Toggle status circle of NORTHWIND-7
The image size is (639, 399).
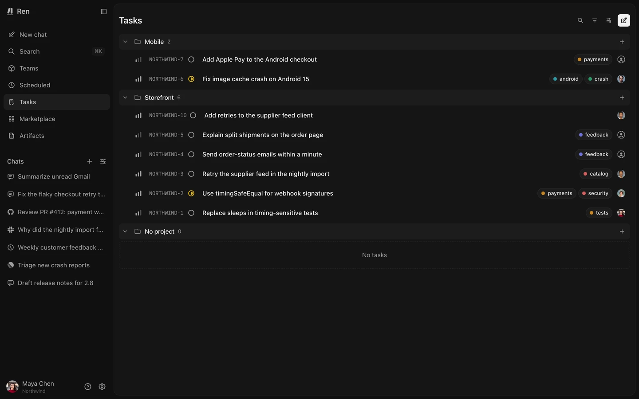(x=191, y=59)
